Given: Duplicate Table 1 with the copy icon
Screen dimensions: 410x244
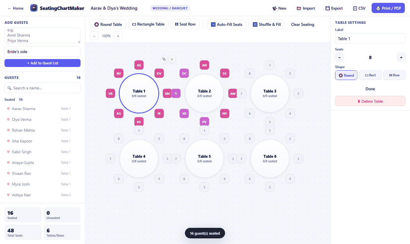Looking at the screenshot, I should coord(164,59).
